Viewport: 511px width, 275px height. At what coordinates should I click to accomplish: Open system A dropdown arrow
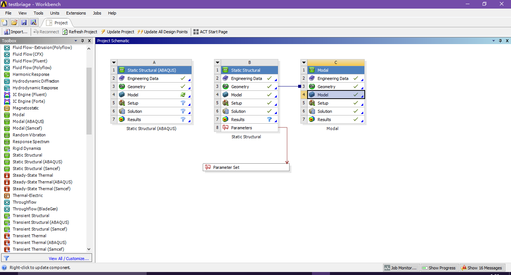[x=114, y=63]
